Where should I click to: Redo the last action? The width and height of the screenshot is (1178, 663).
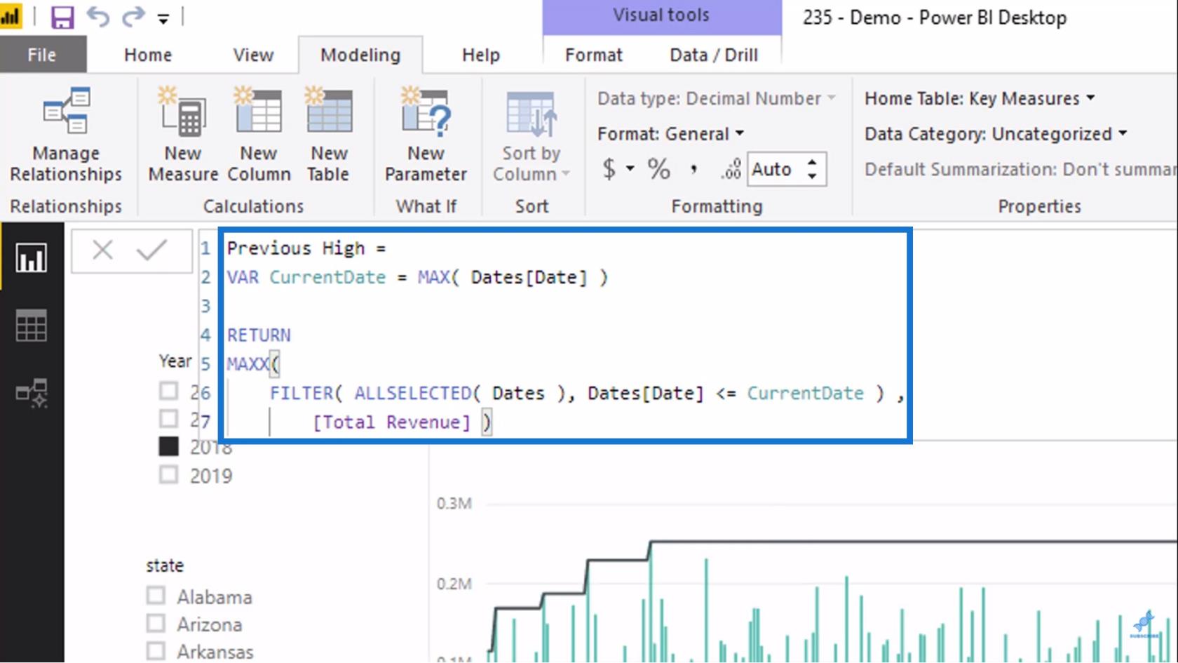pos(133,17)
